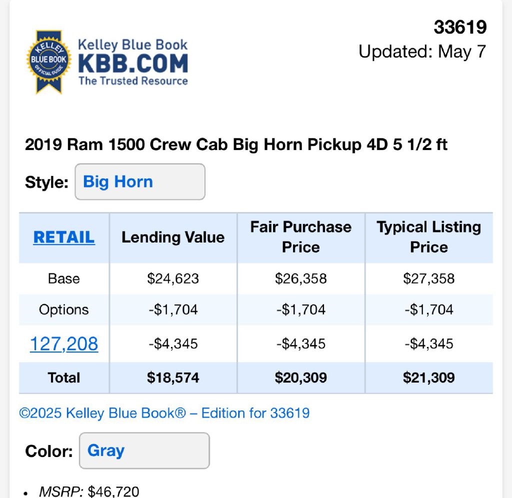Image resolution: width=512 pixels, height=498 pixels.
Task: Follow the ©2025 Kelley Blue Book edition link
Action: click(164, 413)
